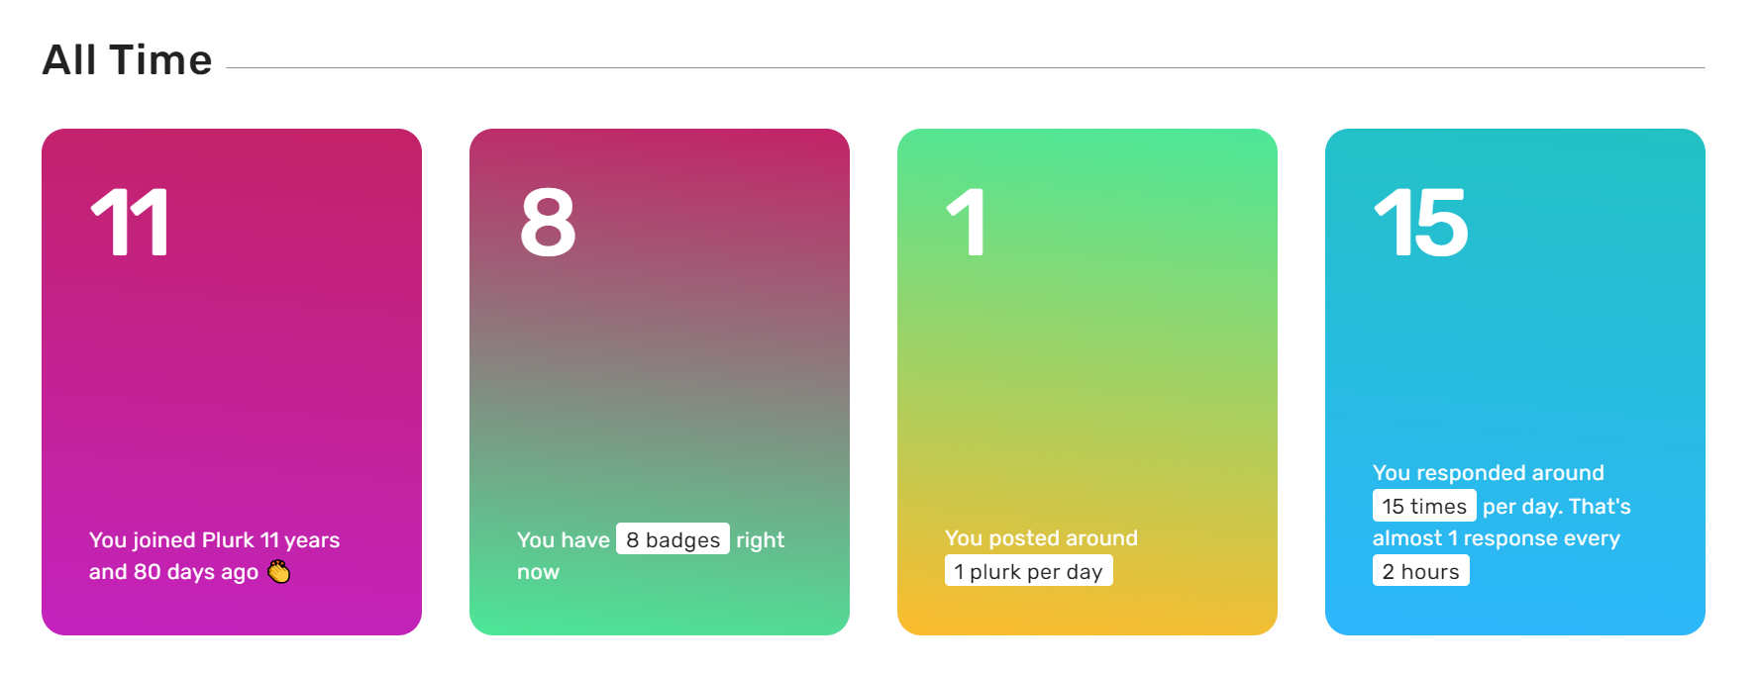This screenshot has height=674, width=1760.
Task: Click 'You joined Plurk 11 years' text
Action: (214, 539)
